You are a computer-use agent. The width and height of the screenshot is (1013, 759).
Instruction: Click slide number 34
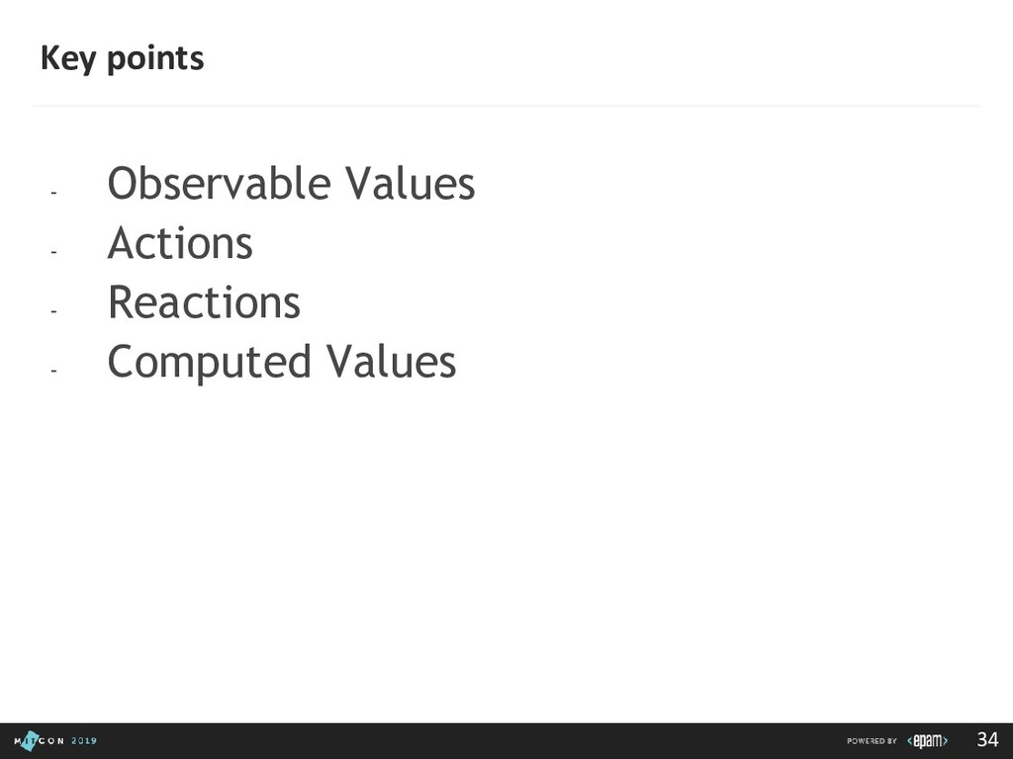(987, 739)
